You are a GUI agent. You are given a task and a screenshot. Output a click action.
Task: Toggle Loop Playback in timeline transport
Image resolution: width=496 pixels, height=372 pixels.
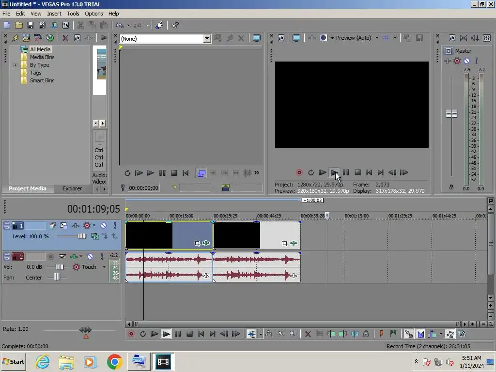[143, 334]
